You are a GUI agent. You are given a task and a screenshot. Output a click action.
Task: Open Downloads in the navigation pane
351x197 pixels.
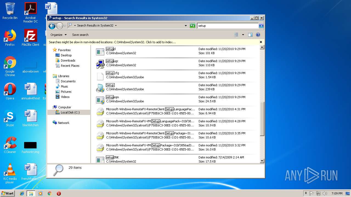68,60
